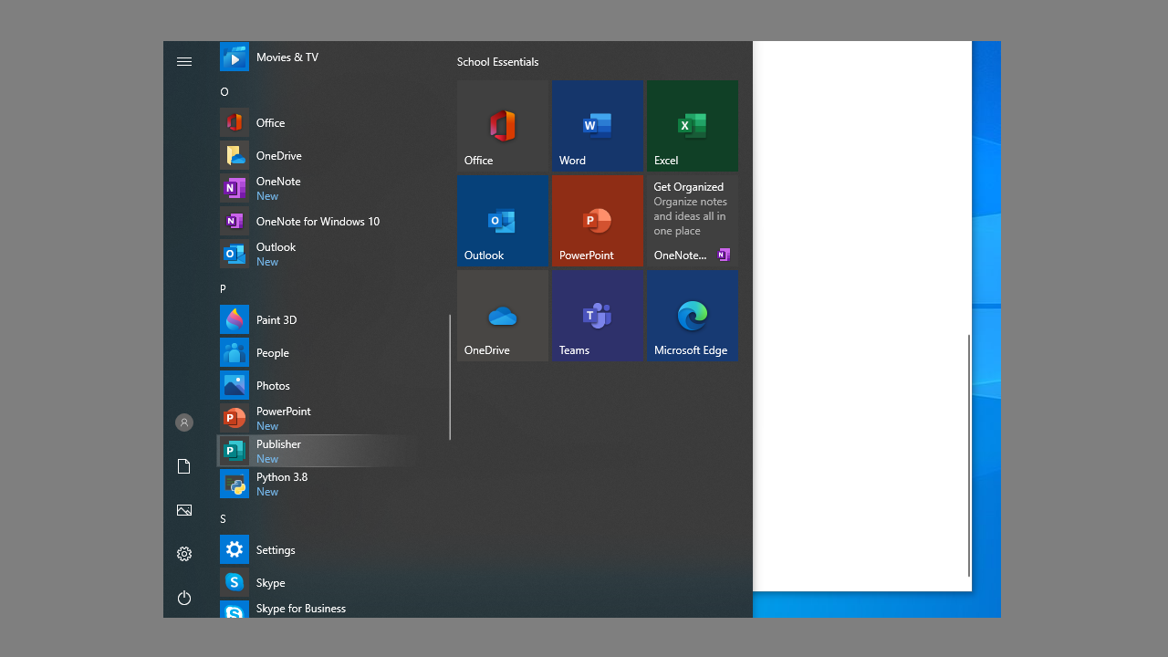Click the letter P section header
This screenshot has width=1168, height=657.
coord(224,288)
